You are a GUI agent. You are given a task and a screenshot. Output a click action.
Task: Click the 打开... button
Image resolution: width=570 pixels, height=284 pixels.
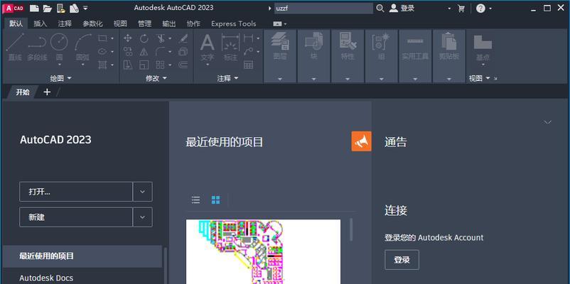pyautogui.click(x=76, y=192)
